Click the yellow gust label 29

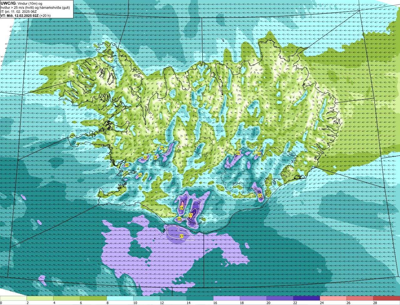(x=162, y=148)
